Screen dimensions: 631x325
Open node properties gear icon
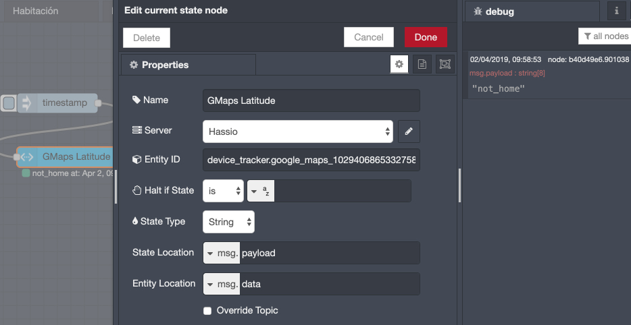pos(399,64)
